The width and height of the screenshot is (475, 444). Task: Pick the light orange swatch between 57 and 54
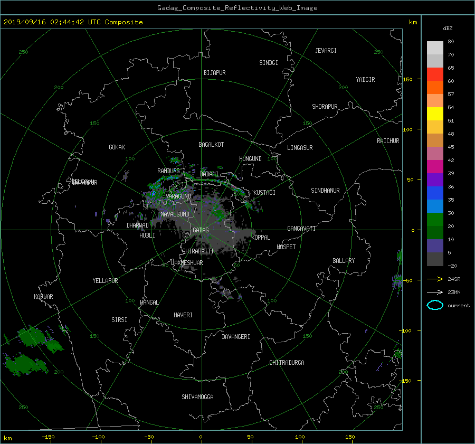point(435,101)
